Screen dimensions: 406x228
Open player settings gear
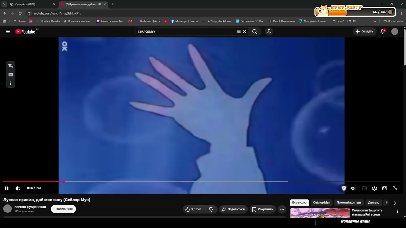pyautogui.click(x=374, y=188)
